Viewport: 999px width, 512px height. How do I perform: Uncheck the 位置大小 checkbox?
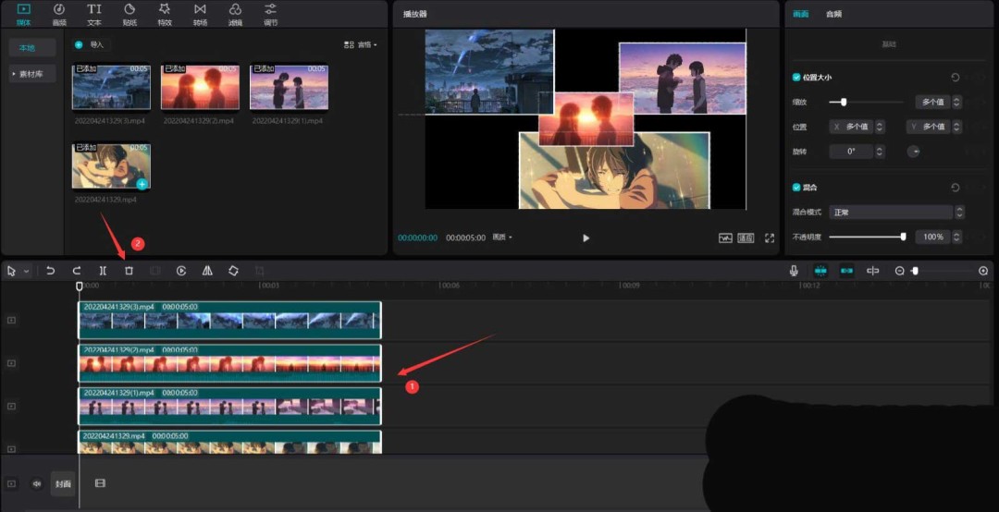coord(796,78)
